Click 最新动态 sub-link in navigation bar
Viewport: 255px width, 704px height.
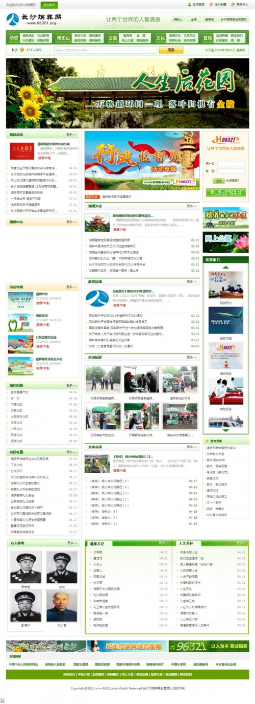[x=29, y=35]
